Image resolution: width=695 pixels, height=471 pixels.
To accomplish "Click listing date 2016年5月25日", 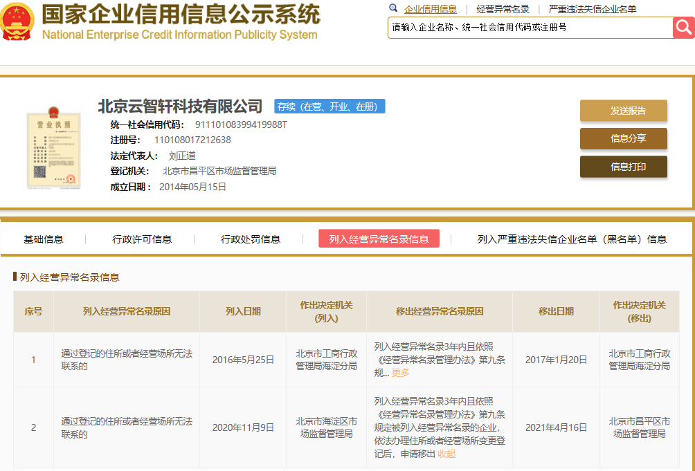I will [x=243, y=360].
